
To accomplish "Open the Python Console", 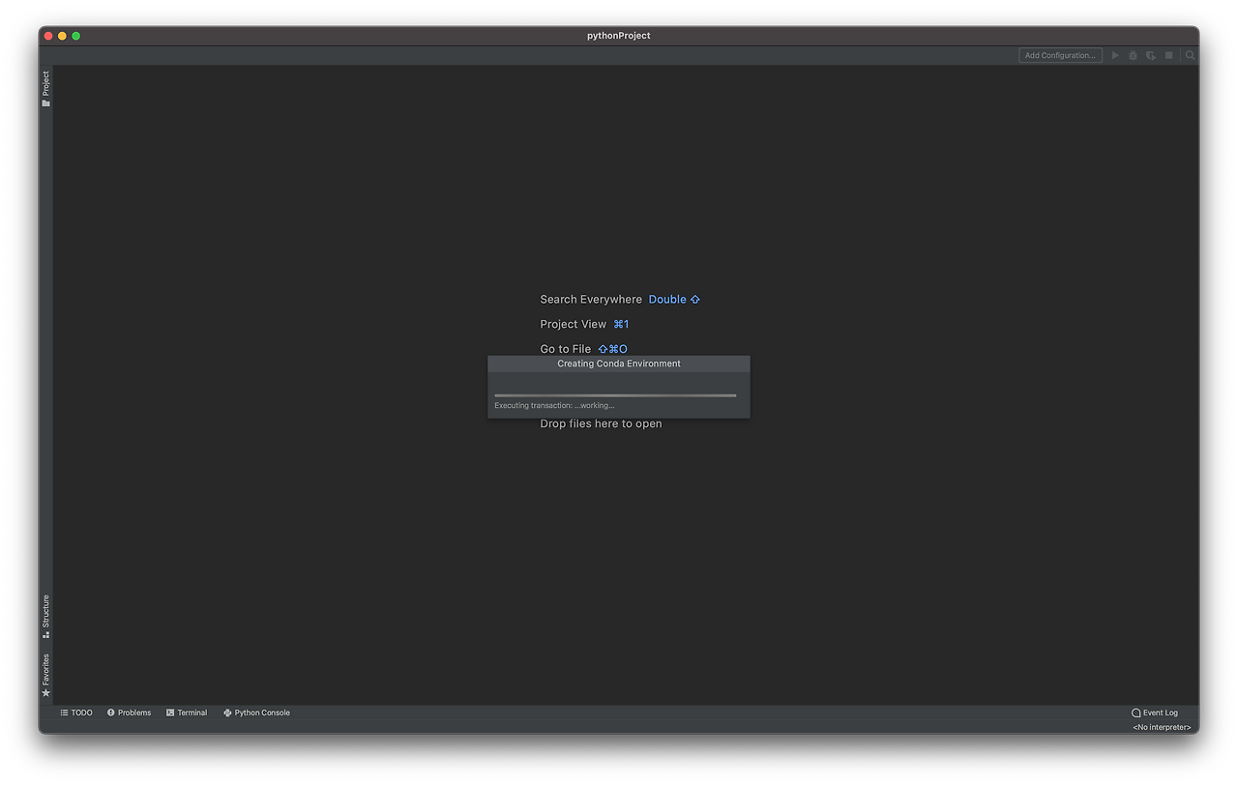I will pos(256,712).
